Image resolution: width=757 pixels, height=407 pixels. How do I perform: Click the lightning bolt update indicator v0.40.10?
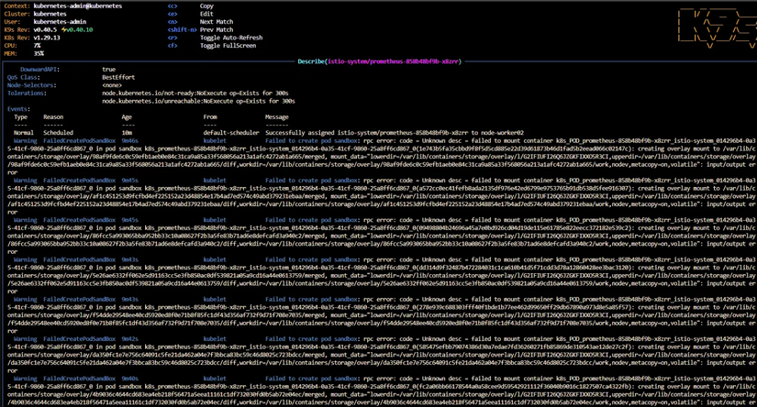(x=77, y=30)
